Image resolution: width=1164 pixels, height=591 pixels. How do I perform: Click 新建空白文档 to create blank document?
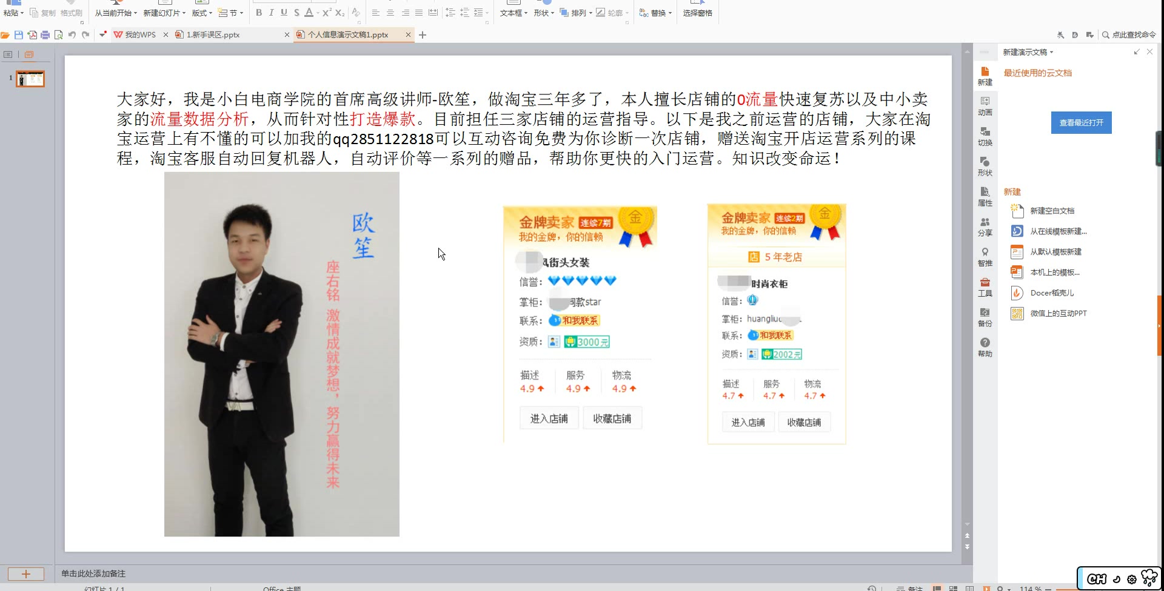coord(1053,211)
